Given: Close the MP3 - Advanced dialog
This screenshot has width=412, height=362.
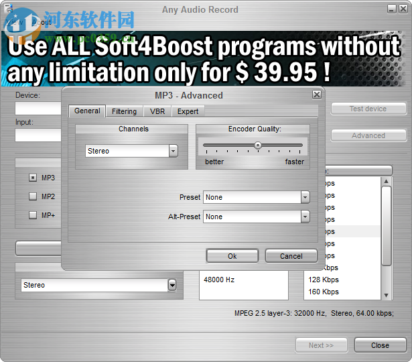Looking at the screenshot, I should click(317, 95).
